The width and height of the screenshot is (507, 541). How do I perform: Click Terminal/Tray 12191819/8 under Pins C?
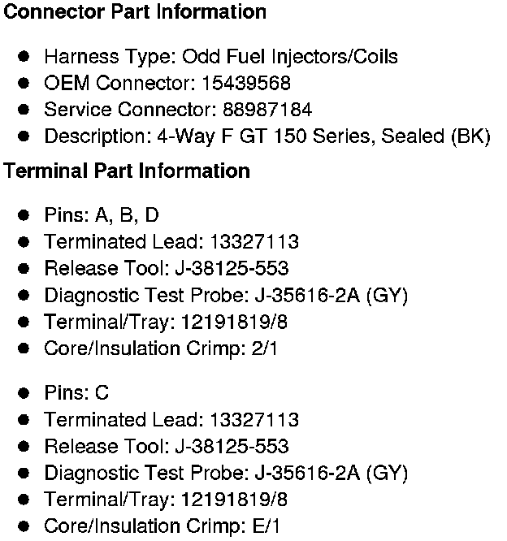166,500
